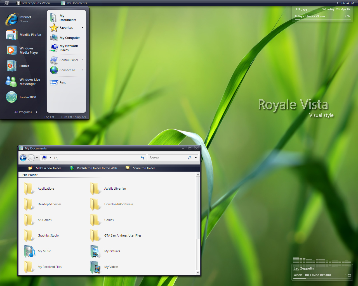Launch iTunes from the Start menu

point(25,66)
